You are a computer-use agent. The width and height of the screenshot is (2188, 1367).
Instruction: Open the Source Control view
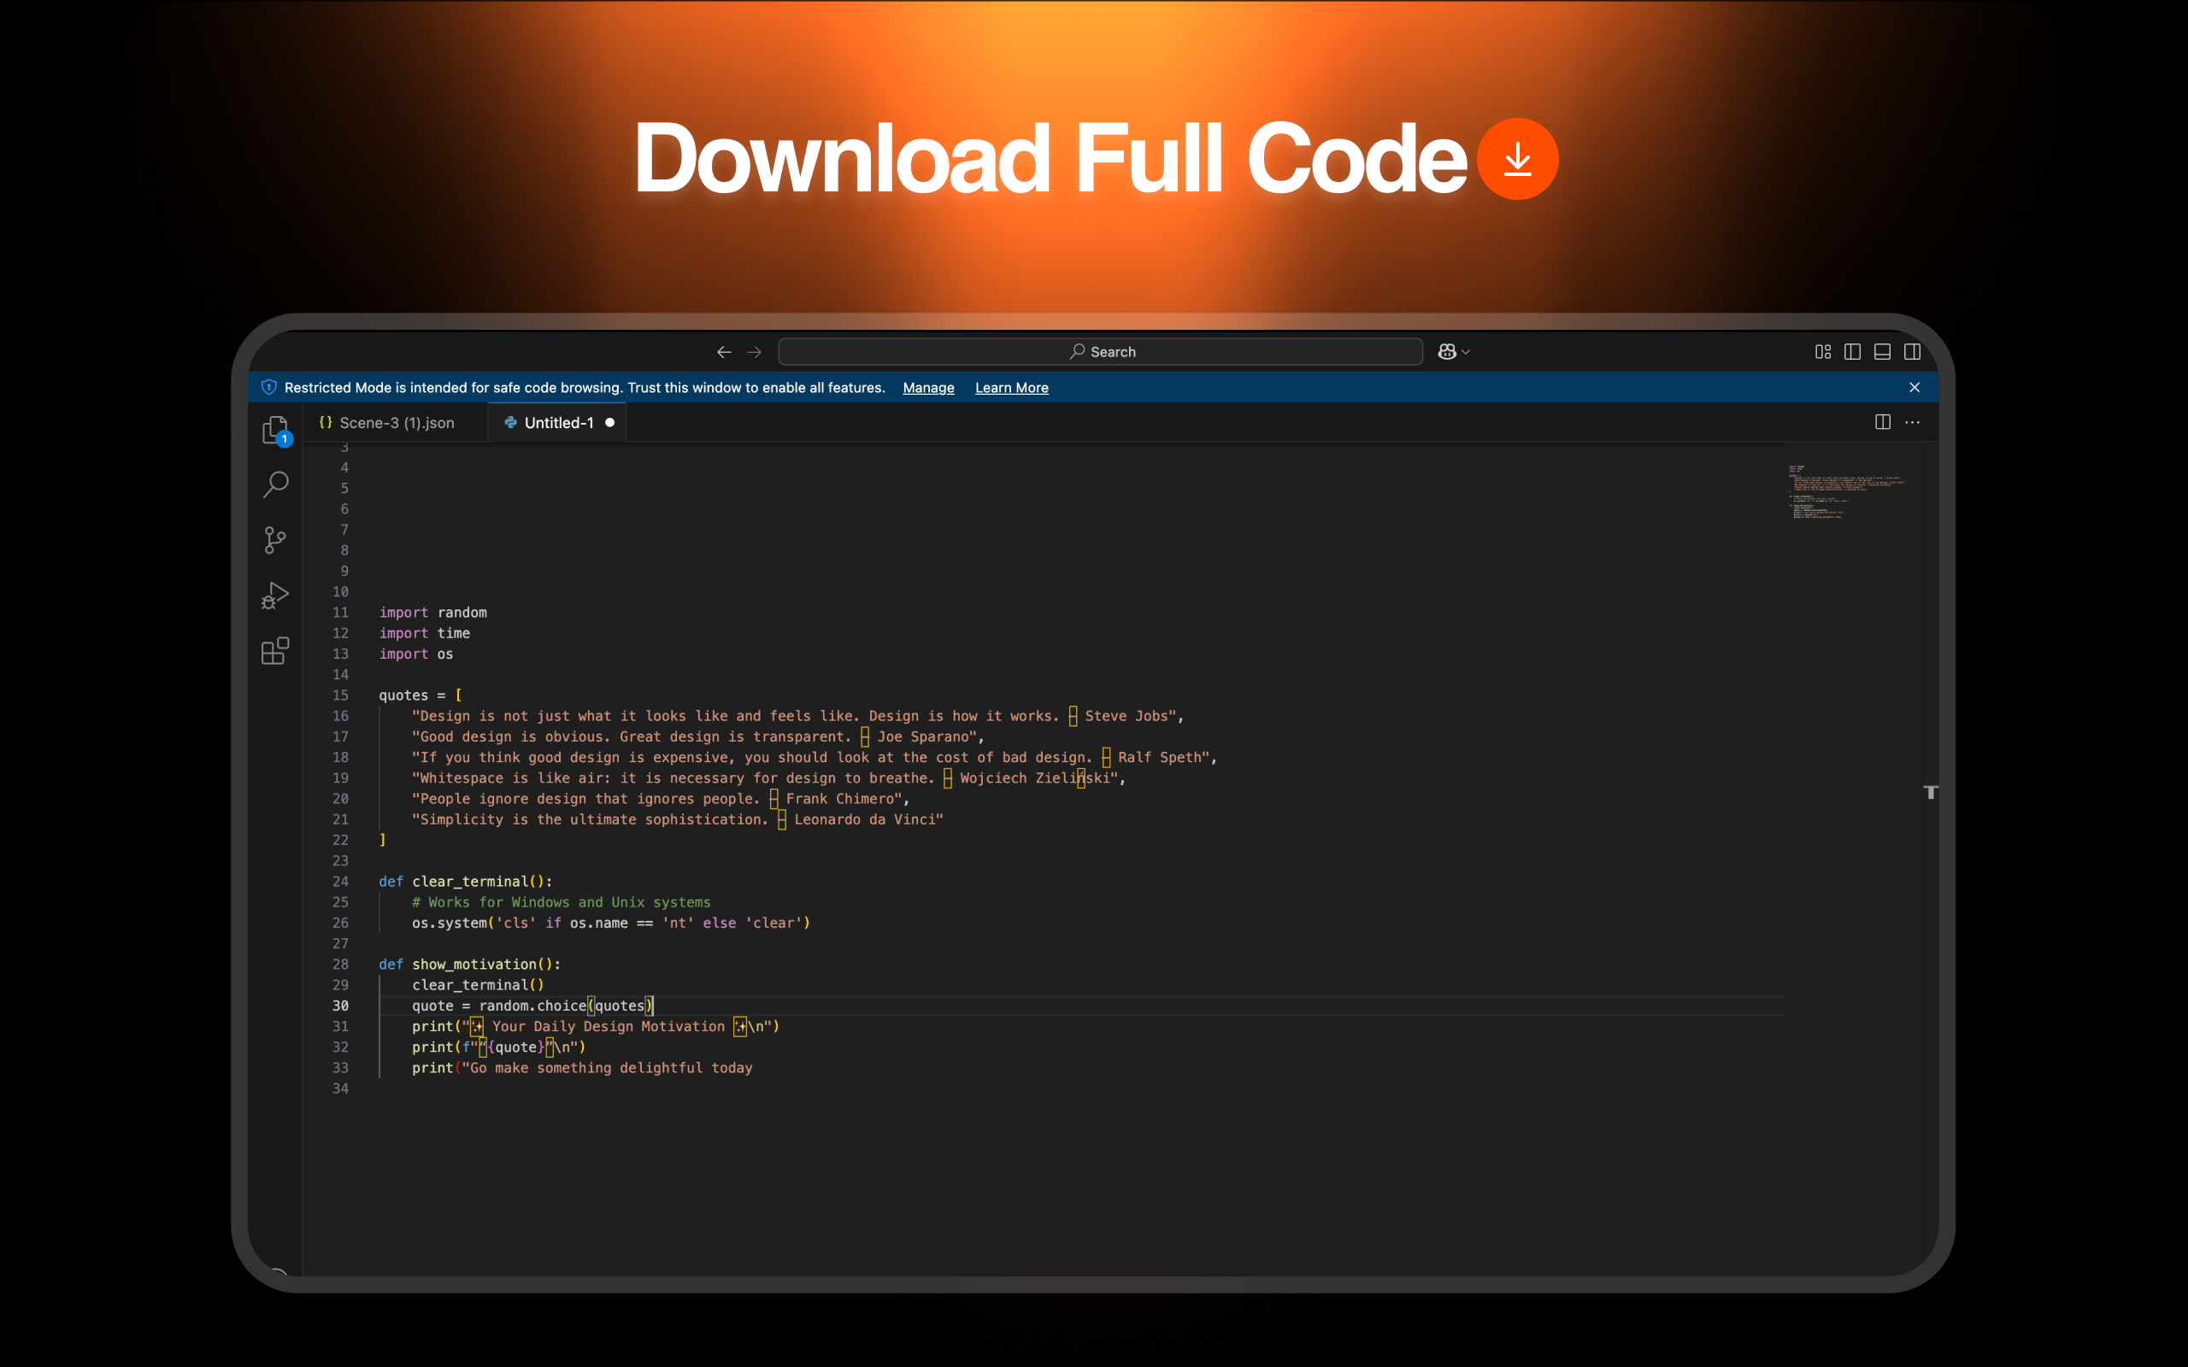(x=275, y=540)
